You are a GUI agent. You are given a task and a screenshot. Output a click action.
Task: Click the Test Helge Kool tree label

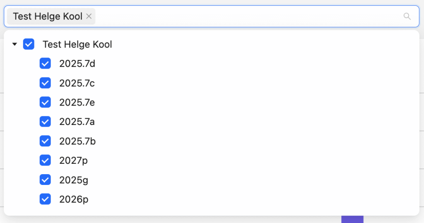pyautogui.click(x=77, y=44)
